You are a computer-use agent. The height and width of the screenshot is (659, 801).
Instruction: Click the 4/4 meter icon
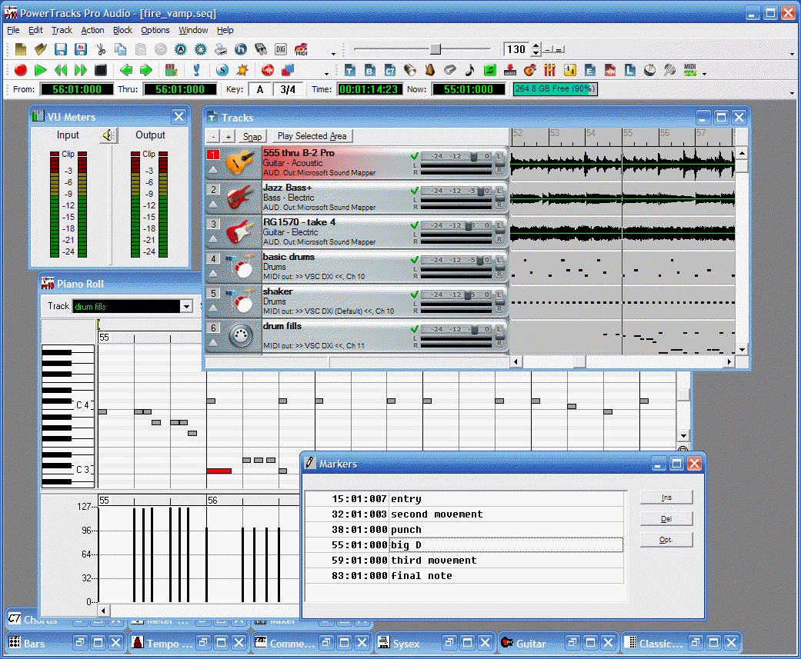pyautogui.click(x=569, y=70)
